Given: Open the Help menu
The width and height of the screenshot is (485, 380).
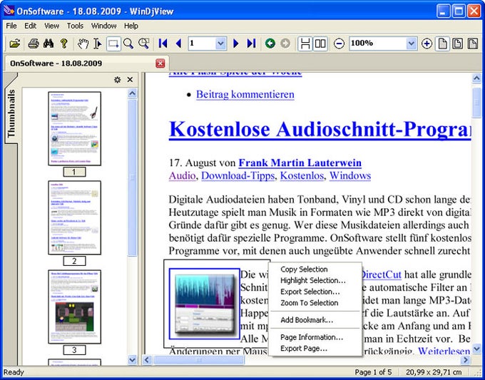Looking at the screenshot, I should click(131, 26).
